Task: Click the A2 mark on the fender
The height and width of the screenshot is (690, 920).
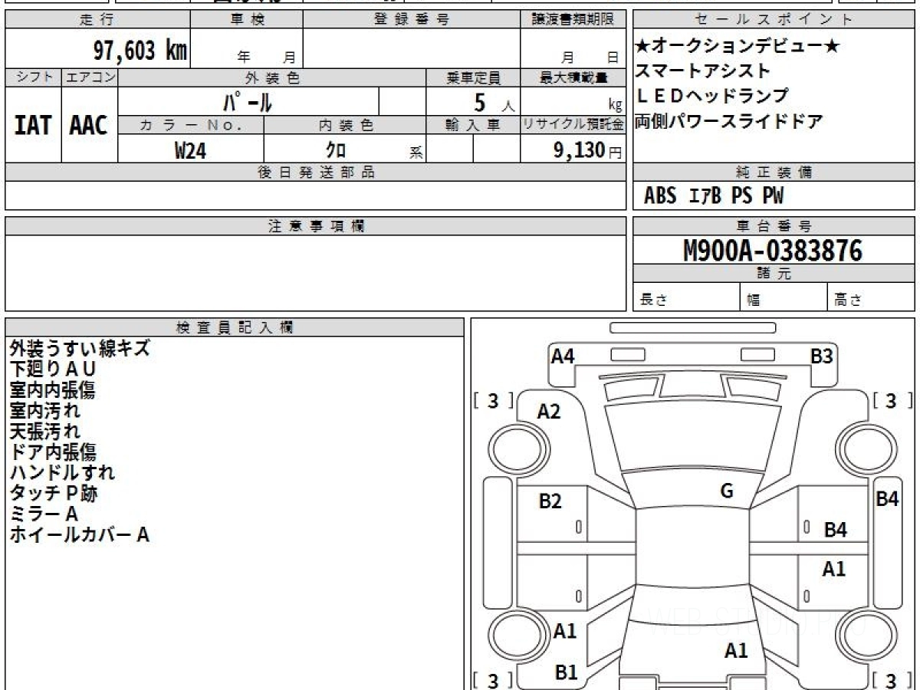Action: point(549,412)
